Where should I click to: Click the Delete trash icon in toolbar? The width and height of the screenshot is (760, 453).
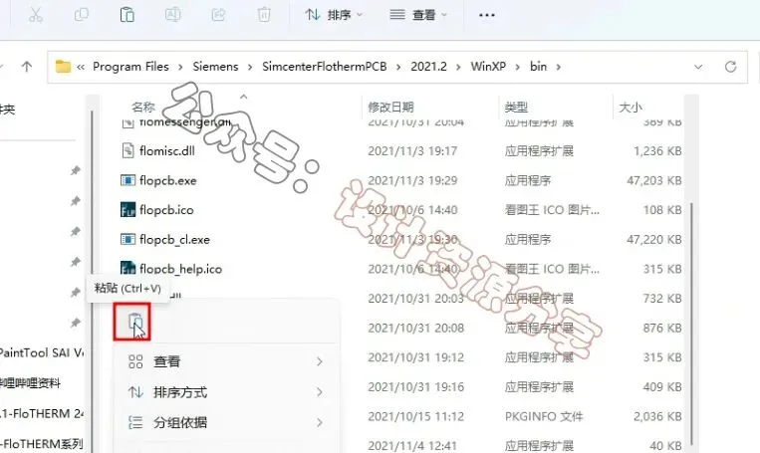[x=264, y=15]
